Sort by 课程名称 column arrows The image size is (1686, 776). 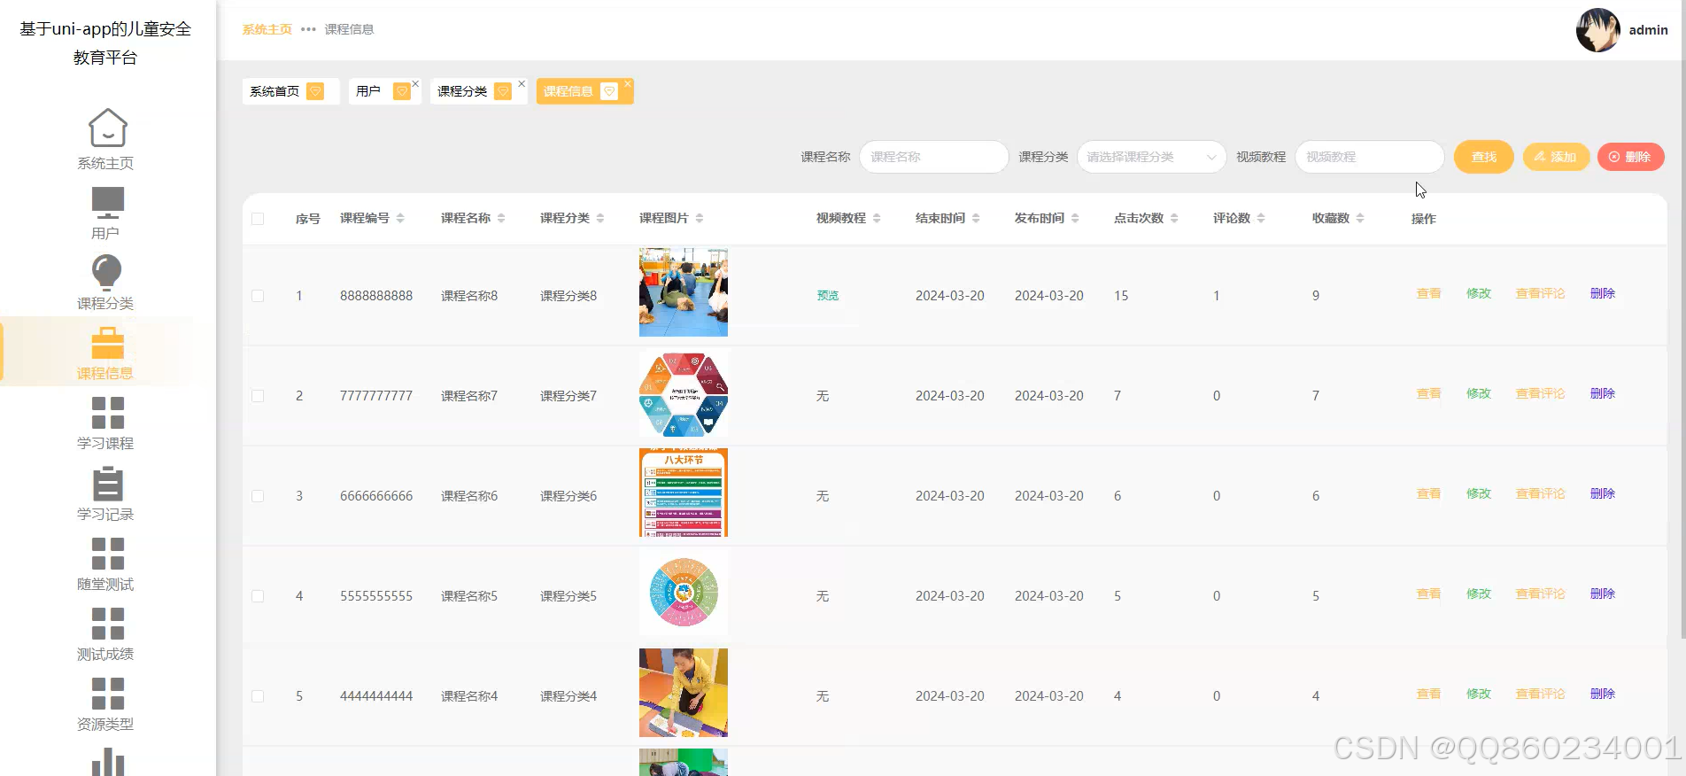tap(501, 218)
